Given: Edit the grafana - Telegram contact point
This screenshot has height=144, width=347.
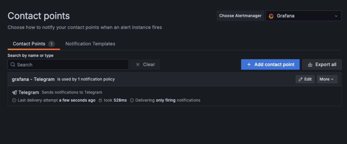Looking at the screenshot, I should (x=305, y=79).
